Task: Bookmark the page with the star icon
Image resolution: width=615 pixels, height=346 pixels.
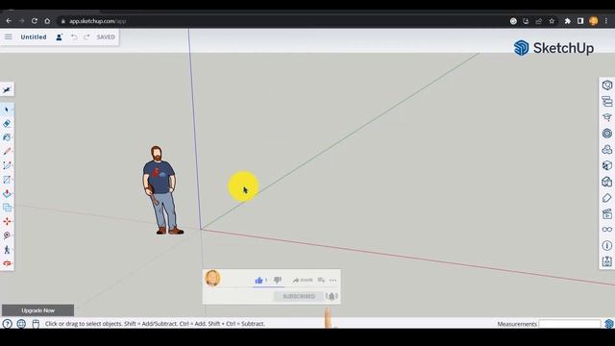Action: 552,21
